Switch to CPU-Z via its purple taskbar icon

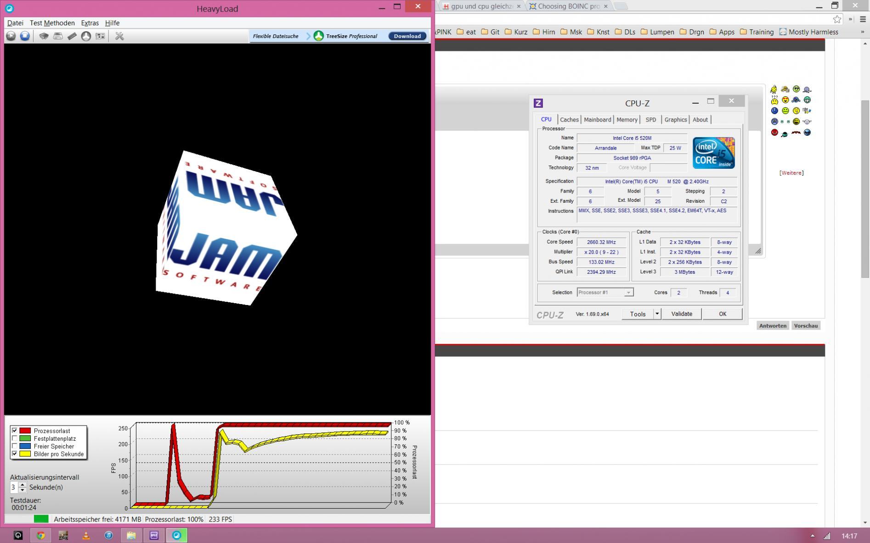click(x=154, y=535)
